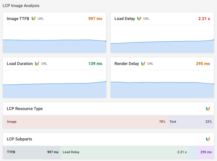Click the 2.21 s Load Delay value
Screen dimensions: 217x161
pyautogui.click(x=204, y=18)
